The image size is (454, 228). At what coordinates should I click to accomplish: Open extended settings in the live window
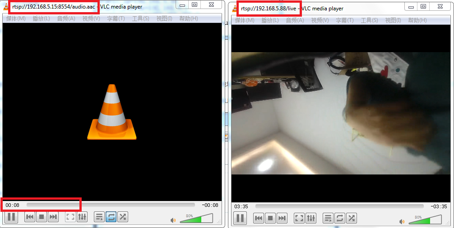pyautogui.click(x=311, y=218)
